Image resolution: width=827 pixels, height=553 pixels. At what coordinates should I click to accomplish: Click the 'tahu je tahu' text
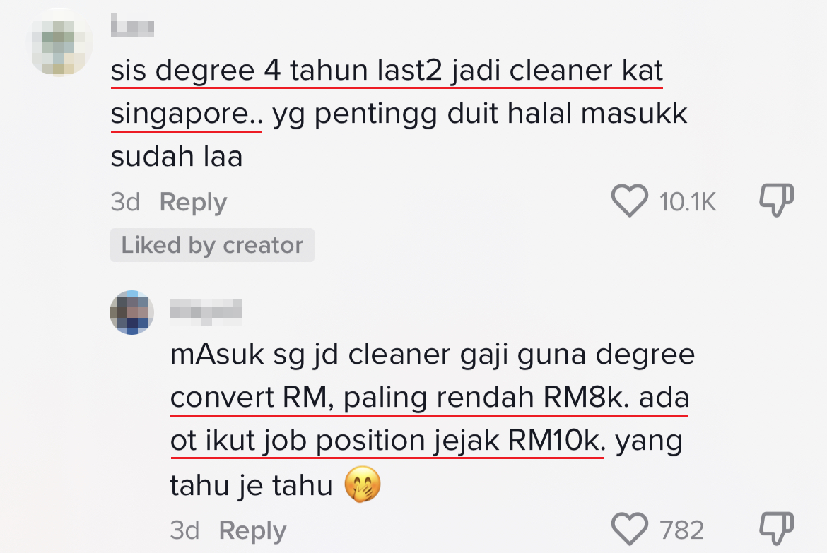pyautogui.click(x=251, y=486)
